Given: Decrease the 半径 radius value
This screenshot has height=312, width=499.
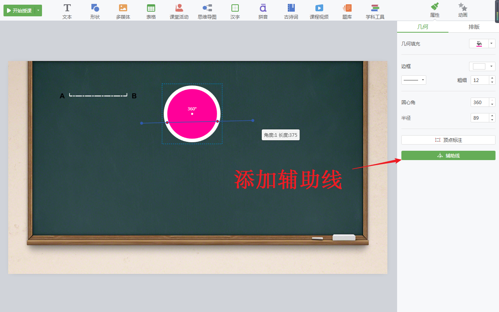Looking at the screenshot, I should click(492, 120).
